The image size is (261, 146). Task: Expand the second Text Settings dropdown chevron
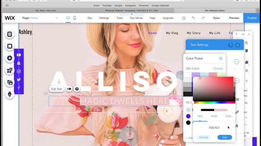pyautogui.click(x=237, y=81)
